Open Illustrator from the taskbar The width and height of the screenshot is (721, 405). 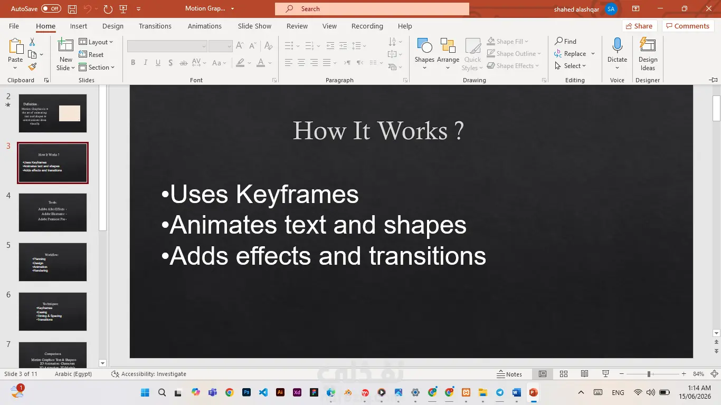(x=280, y=392)
